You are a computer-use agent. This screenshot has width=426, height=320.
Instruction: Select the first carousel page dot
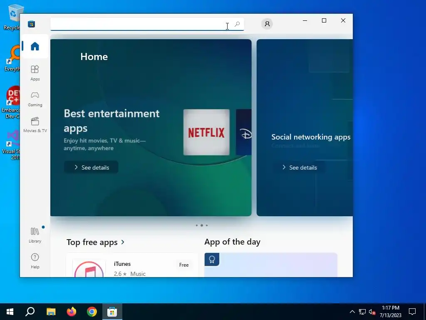197,225
